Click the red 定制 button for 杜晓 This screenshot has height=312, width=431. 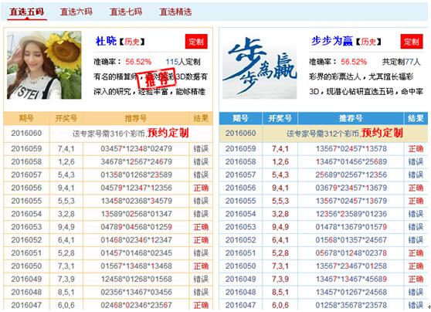196,42
